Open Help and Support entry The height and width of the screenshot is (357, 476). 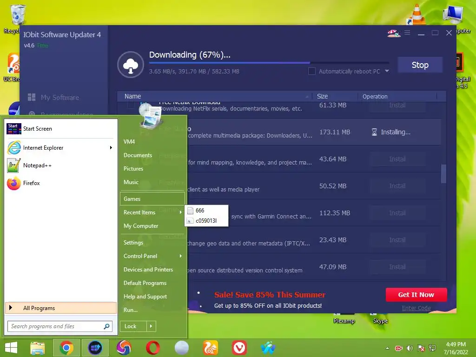tap(145, 297)
